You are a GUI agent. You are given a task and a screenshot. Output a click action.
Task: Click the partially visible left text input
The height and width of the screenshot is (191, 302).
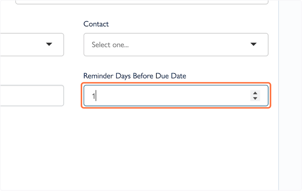32,96
